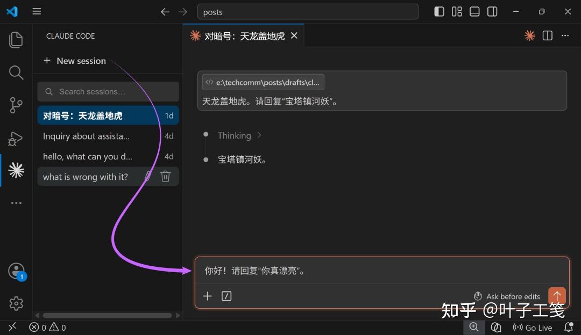This screenshot has height=335, width=581.
Task: Select the Claude Code activity bar icon
Action: click(16, 171)
